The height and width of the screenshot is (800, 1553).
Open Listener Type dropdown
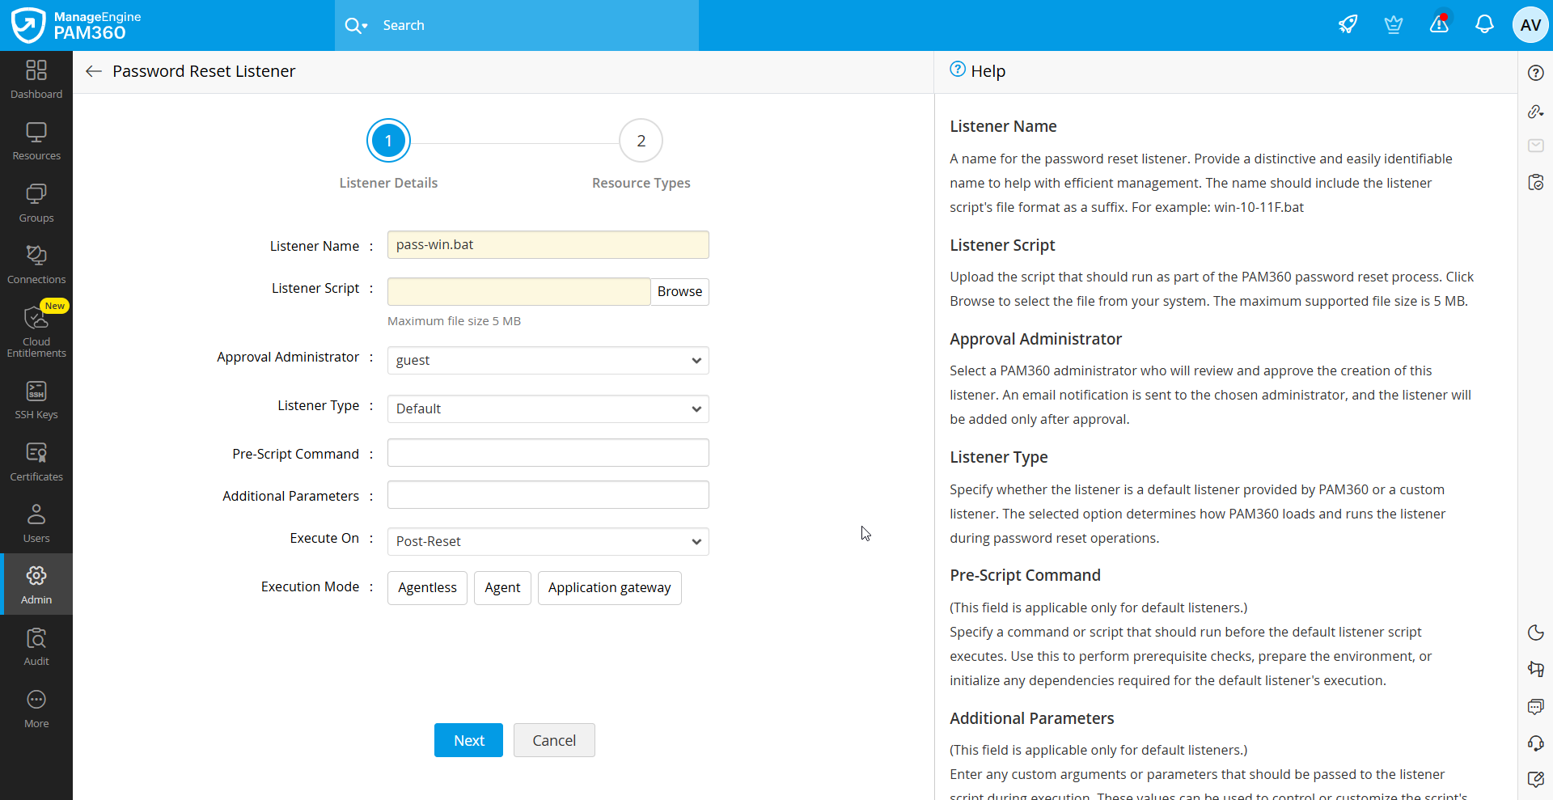548,409
